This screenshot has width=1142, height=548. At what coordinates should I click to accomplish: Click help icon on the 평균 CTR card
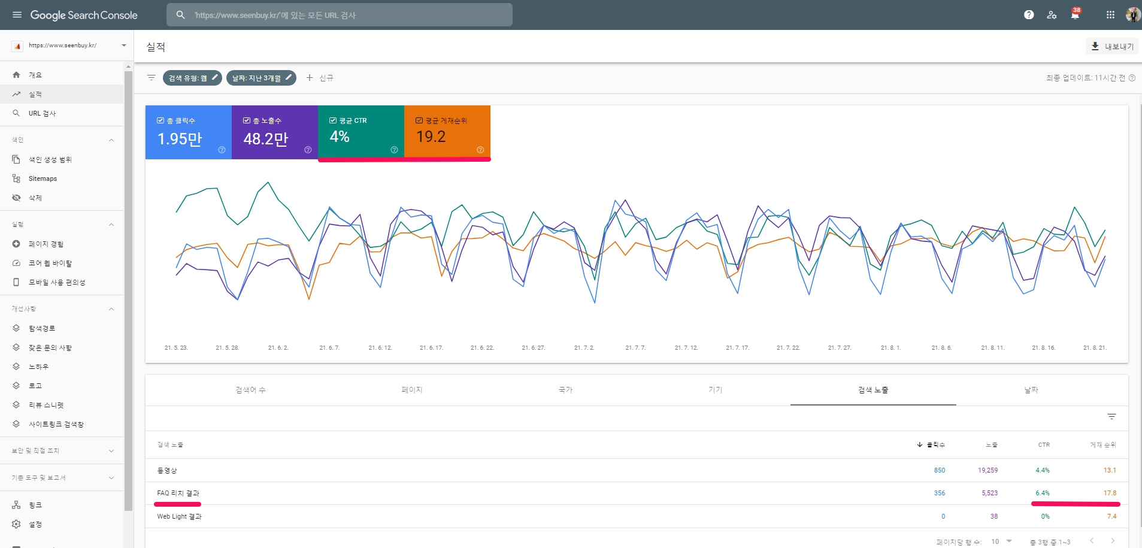click(x=394, y=150)
